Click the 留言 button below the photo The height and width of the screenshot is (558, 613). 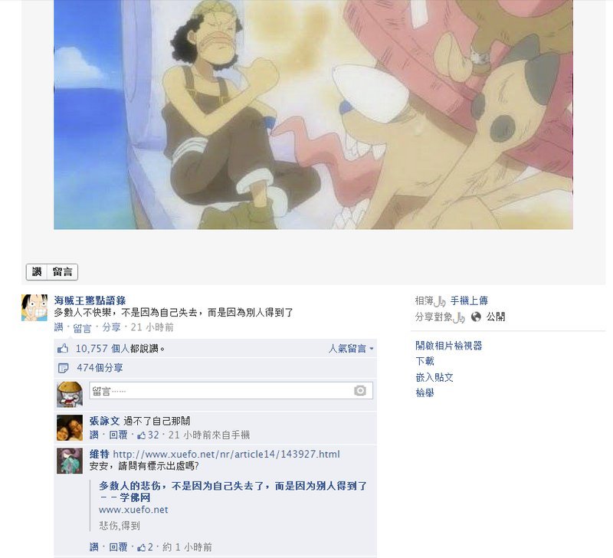63,272
